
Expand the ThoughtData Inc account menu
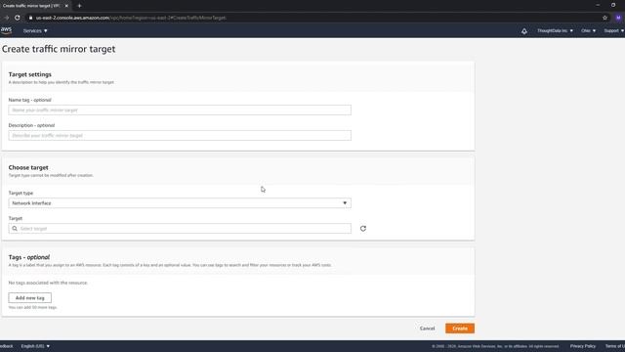click(x=555, y=30)
